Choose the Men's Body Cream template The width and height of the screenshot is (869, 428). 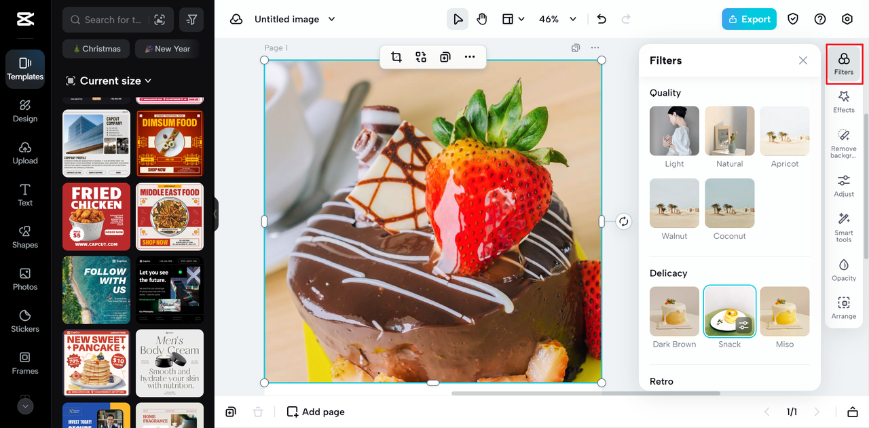coord(170,364)
